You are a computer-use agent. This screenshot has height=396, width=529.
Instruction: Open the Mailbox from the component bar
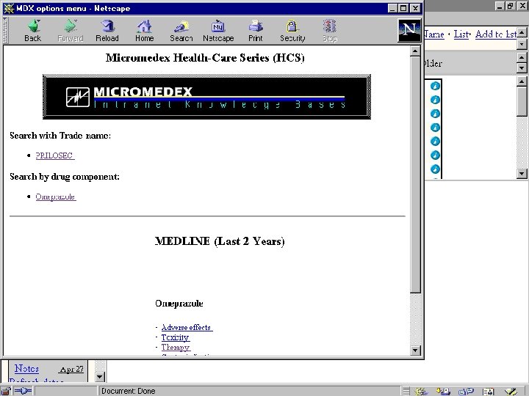tap(443, 392)
